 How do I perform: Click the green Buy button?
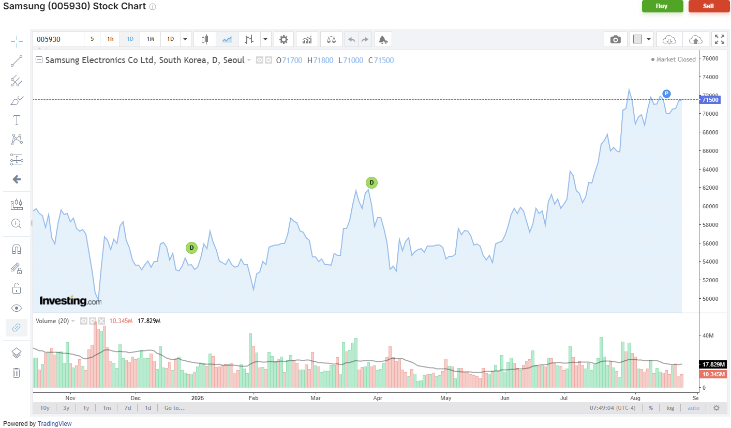point(662,6)
